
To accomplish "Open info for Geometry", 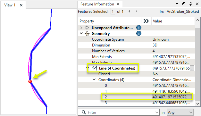I will click(x=139, y=33).
